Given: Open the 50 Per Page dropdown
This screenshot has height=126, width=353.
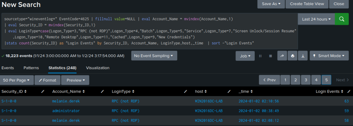Looking at the screenshot, I should click(x=17, y=80).
